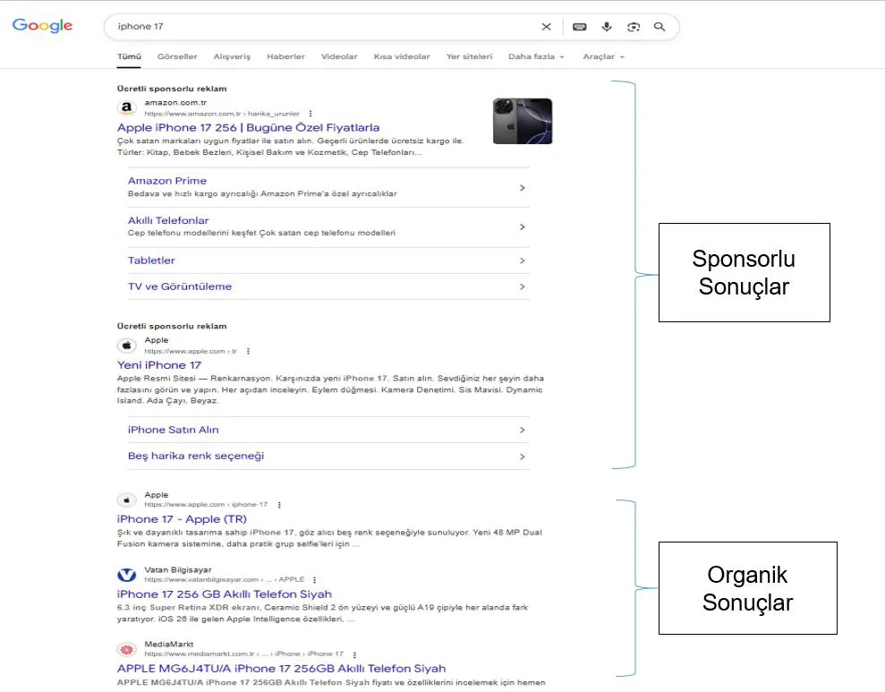
Task: Click chevron on TV ve Görüntüleme sitelink
Action: [522, 286]
